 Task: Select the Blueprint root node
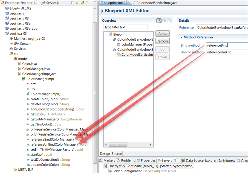click(x=120, y=34)
